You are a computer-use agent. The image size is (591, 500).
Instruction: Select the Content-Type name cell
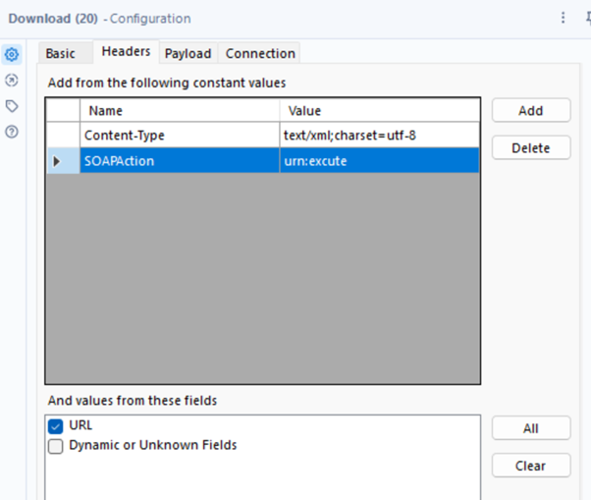tap(180, 136)
